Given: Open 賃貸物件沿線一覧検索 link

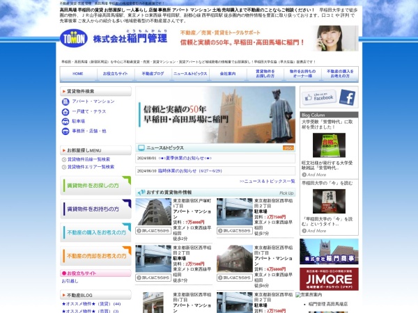Looking at the screenshot, I should 88,159.
